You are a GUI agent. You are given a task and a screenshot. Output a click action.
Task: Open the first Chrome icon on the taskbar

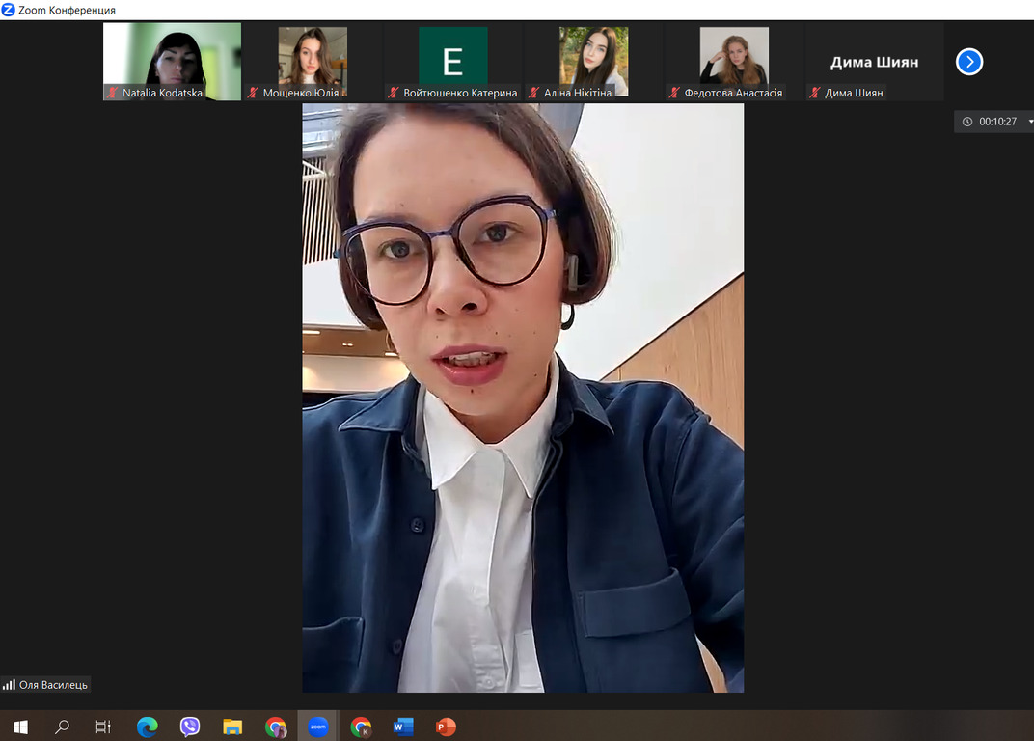[276, 727]
